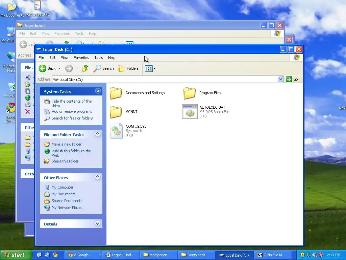Viewport: 346px width, 260px height.
Task: Expand the Address bar dropdown
Action: [280, 79]
